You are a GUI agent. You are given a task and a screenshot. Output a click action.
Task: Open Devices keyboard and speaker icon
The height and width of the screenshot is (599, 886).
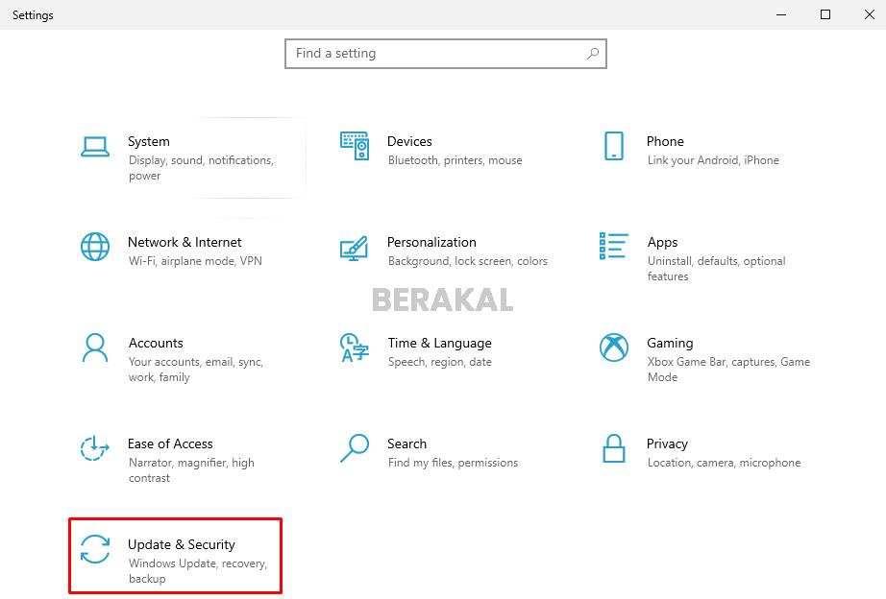(355, 146)
